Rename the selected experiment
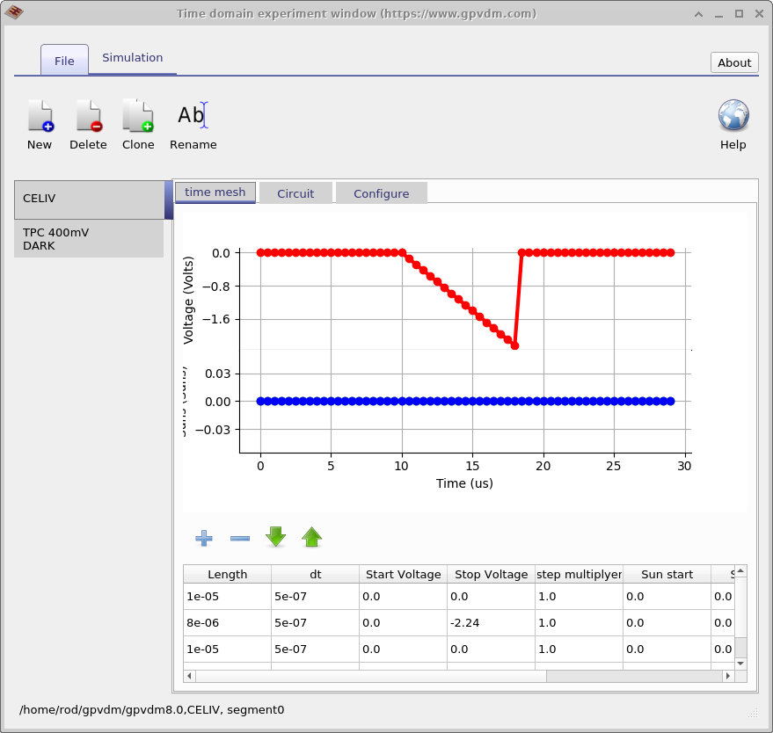The image size is (773, 733). click(193, 123)
